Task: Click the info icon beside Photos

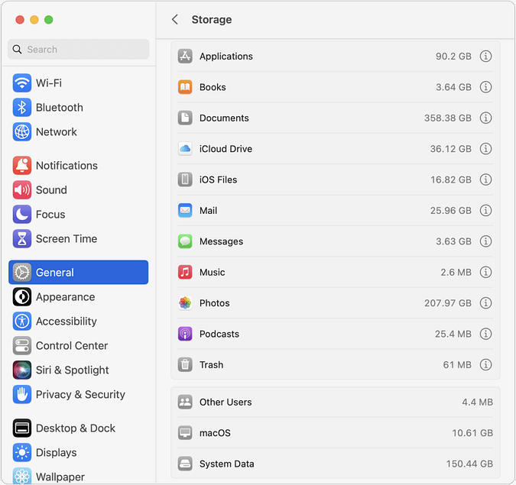Action: 485,303
